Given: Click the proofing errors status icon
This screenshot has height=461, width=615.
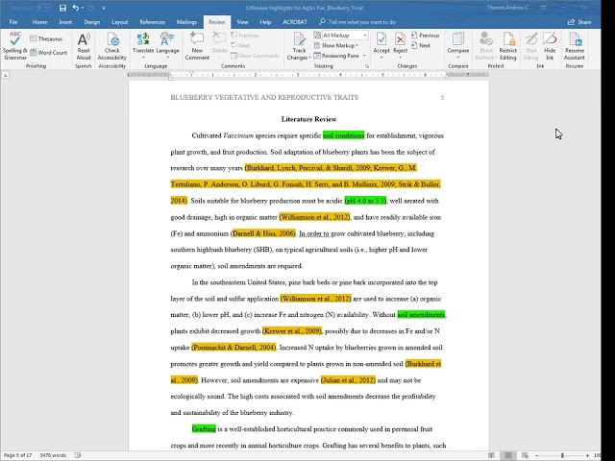Looking at the screenshot, I should (x=78, y=455).
